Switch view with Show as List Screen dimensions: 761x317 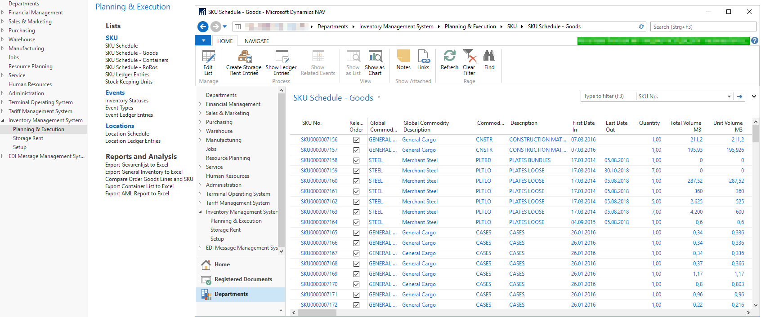[353, 63]
